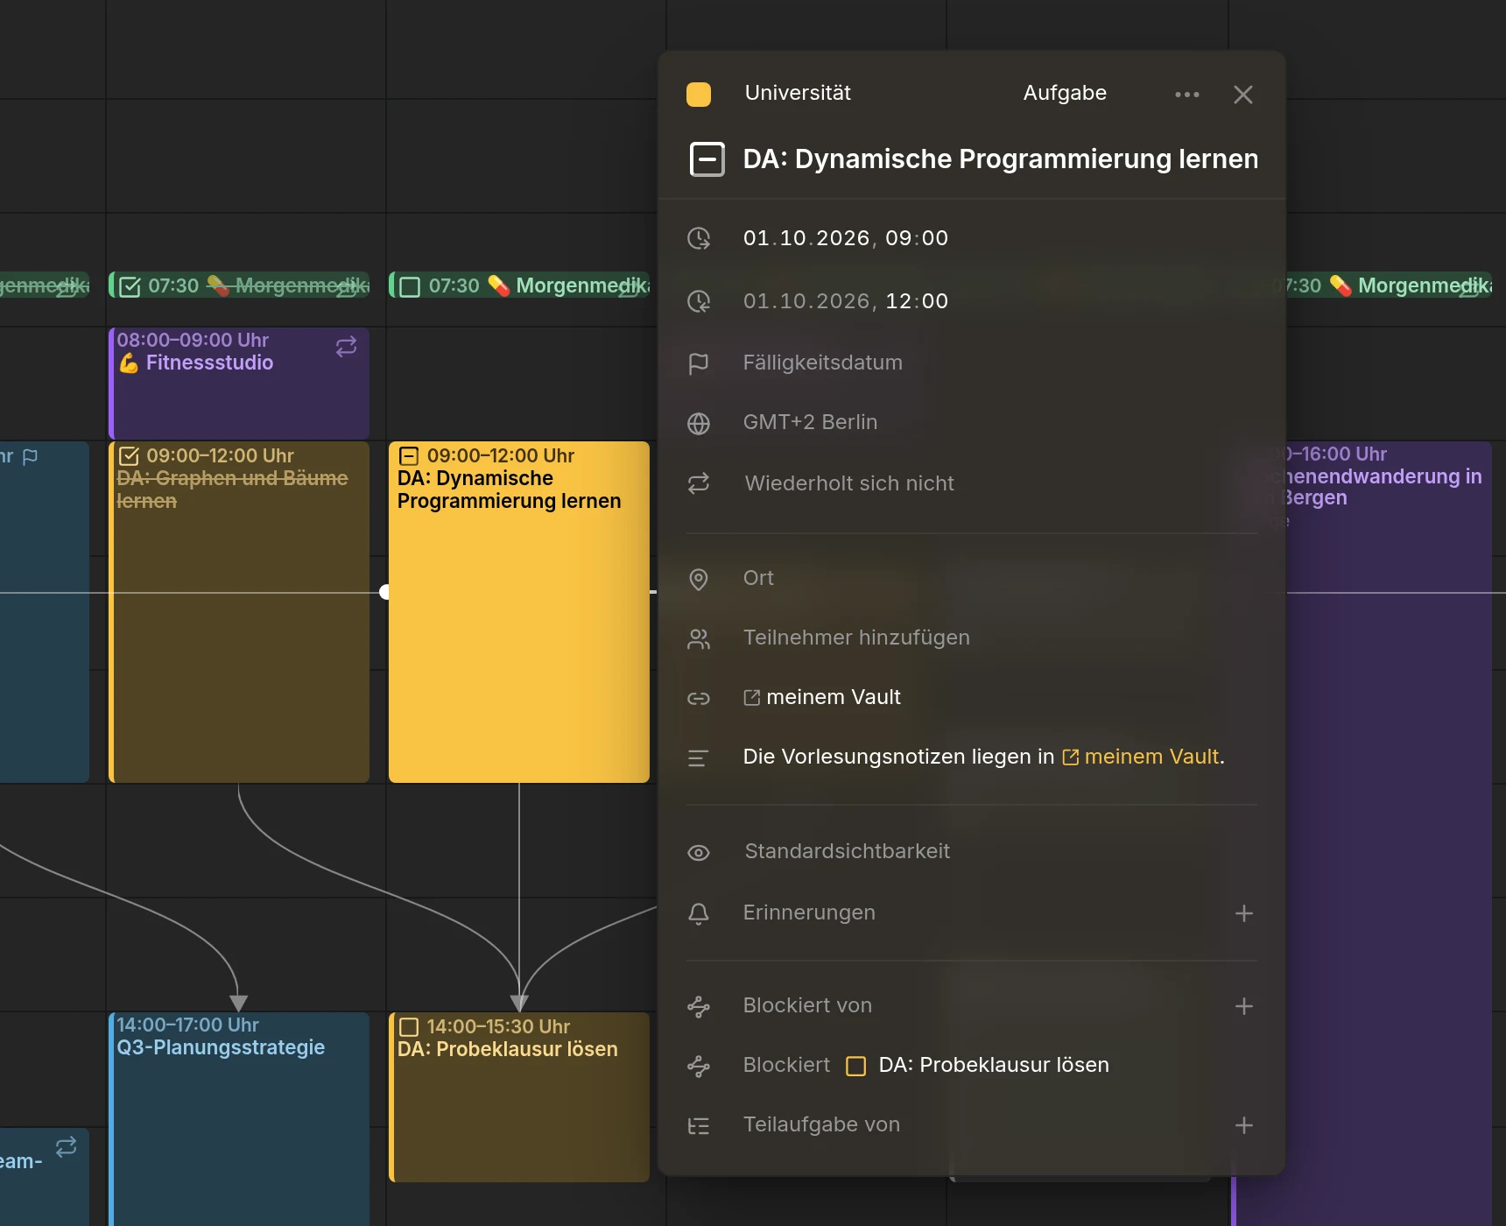The height and width of the screenshot is (1226, 1506).
Task: Click the description lines icon
Action: 699,758
